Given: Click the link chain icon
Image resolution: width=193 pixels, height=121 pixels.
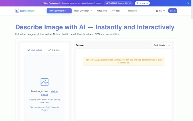Looking at the screenshot, I should pos(50,50).
